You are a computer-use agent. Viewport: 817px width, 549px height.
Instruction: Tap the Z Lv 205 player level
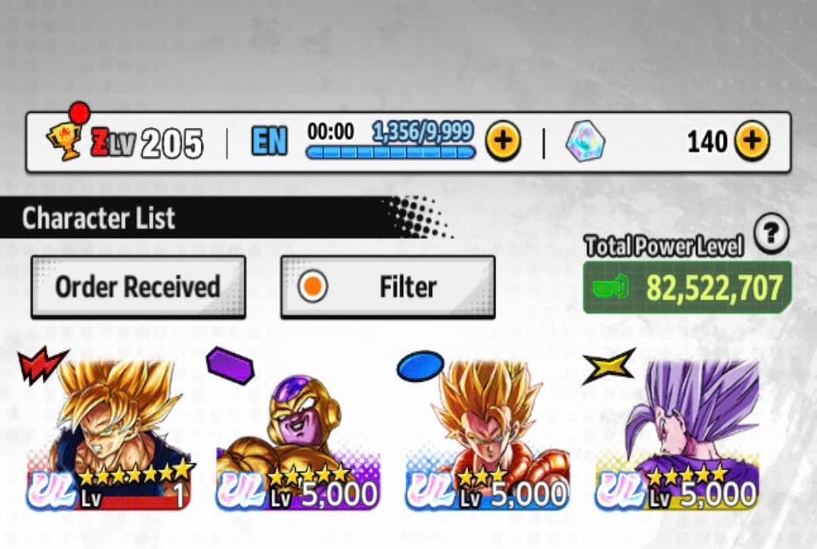click(147, 143)
